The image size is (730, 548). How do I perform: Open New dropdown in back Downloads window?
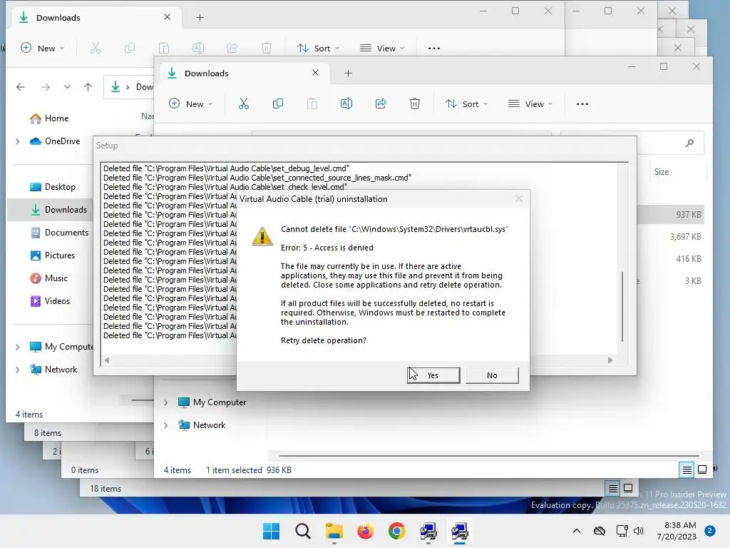pos(43,48)
